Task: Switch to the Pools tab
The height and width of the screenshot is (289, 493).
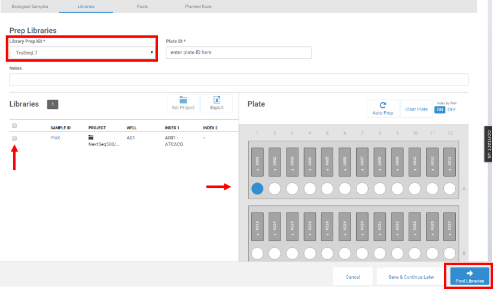Action: 142,7
